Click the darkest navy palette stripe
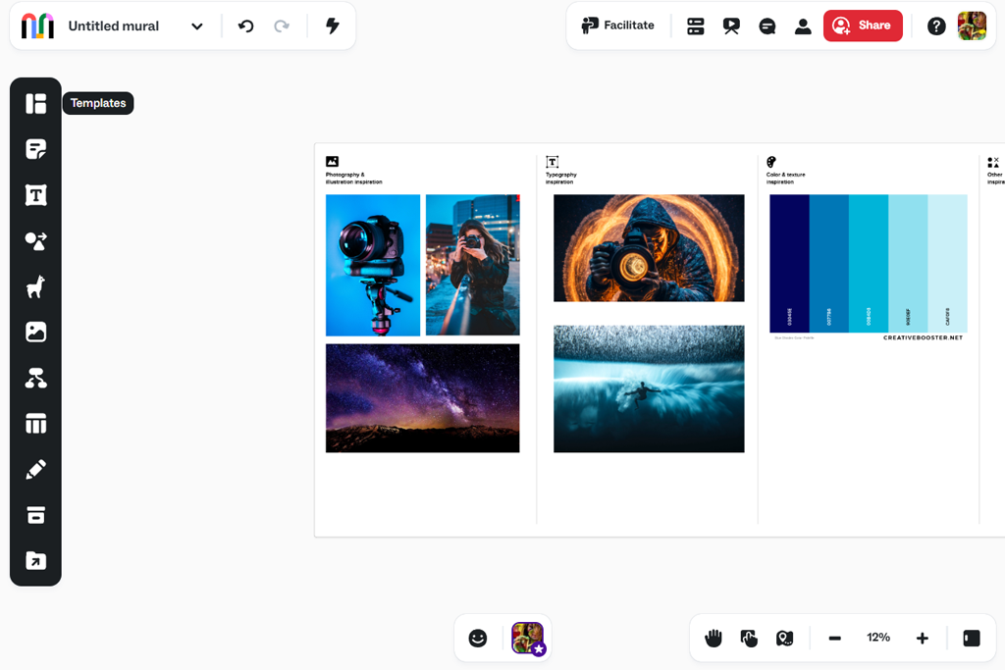The height and width of the screenshot is (670, 1005). (789, 263)
